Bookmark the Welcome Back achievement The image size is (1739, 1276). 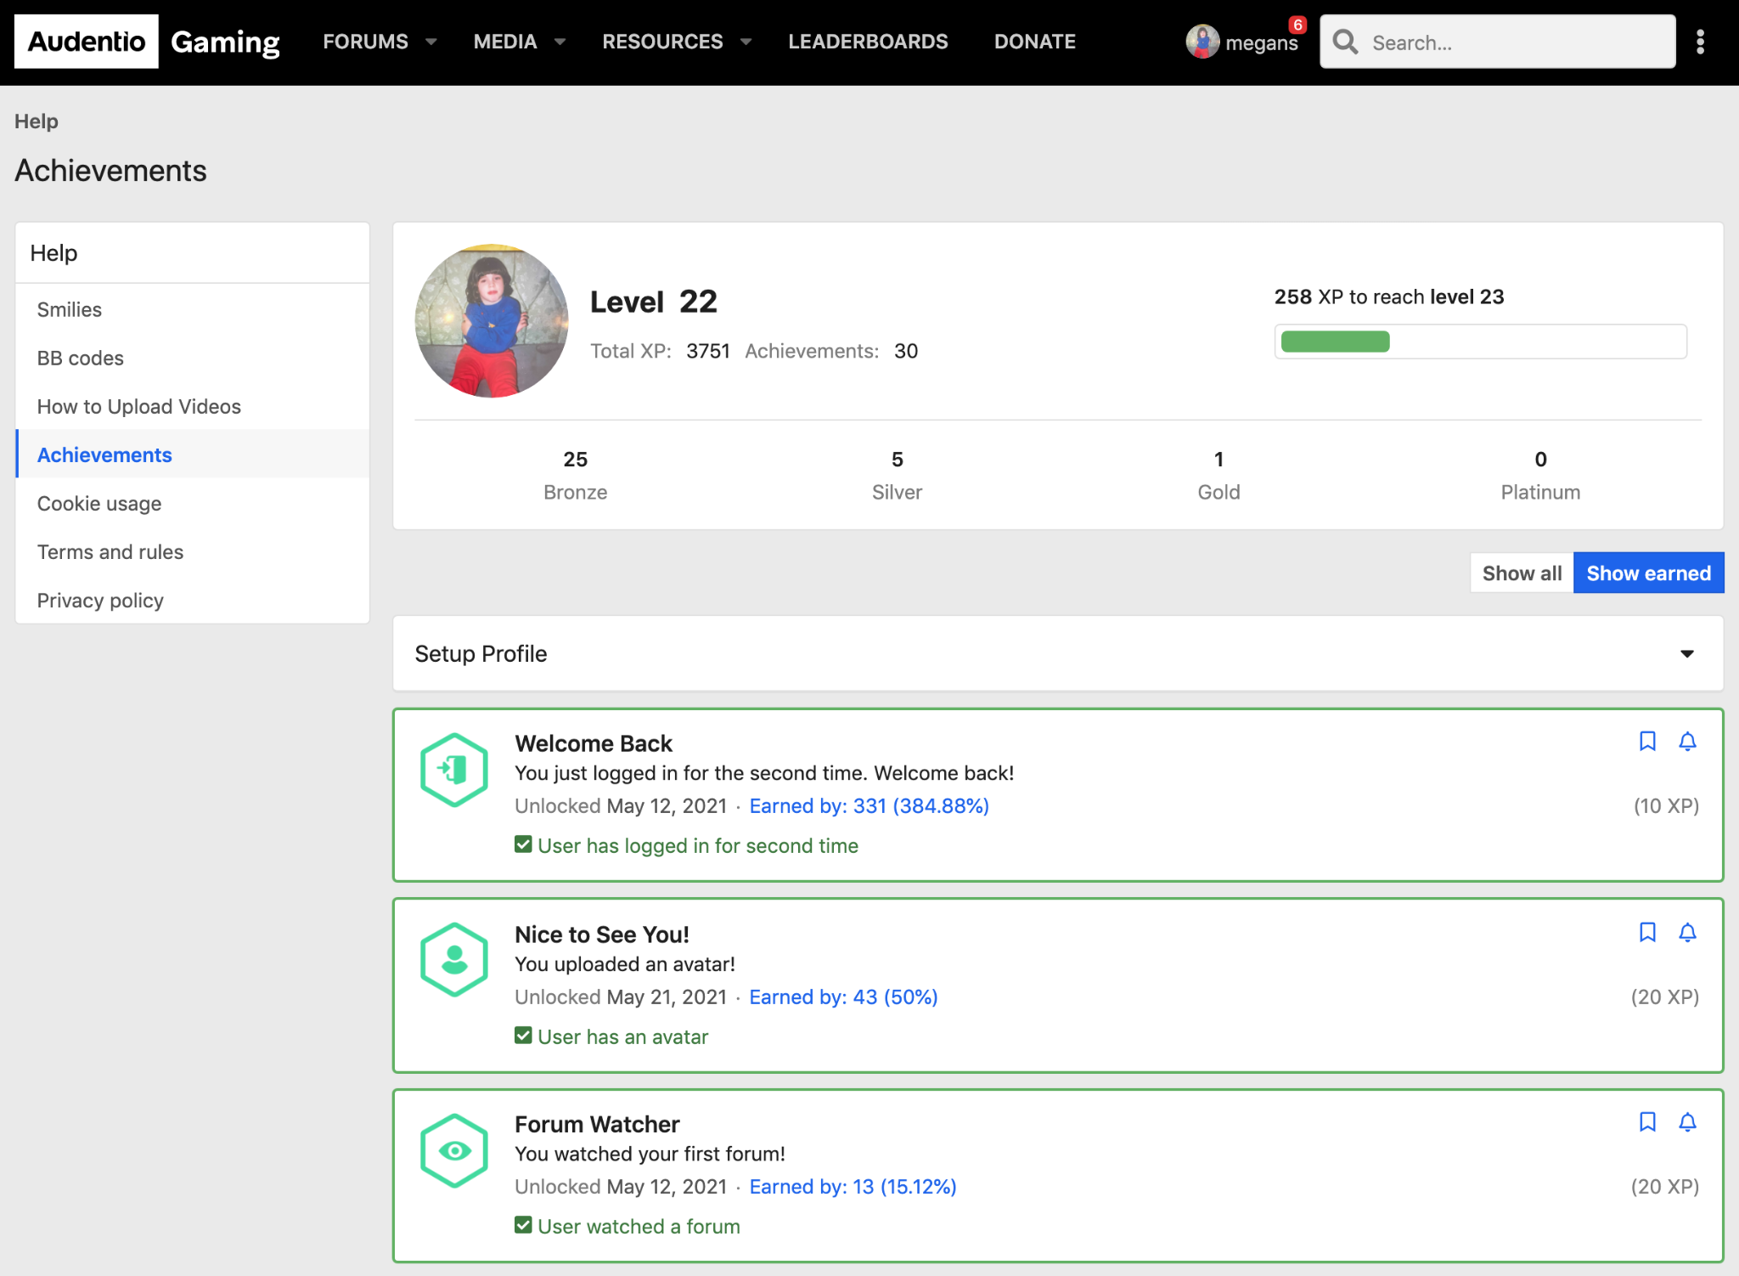[1647, 741]
